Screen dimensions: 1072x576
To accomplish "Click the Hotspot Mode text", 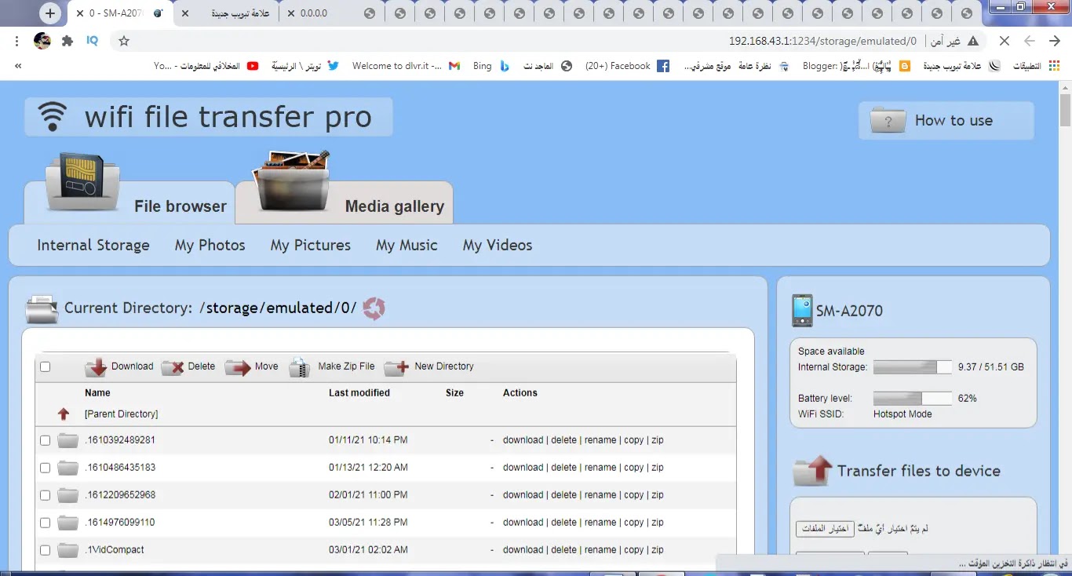I will point(902,414).
